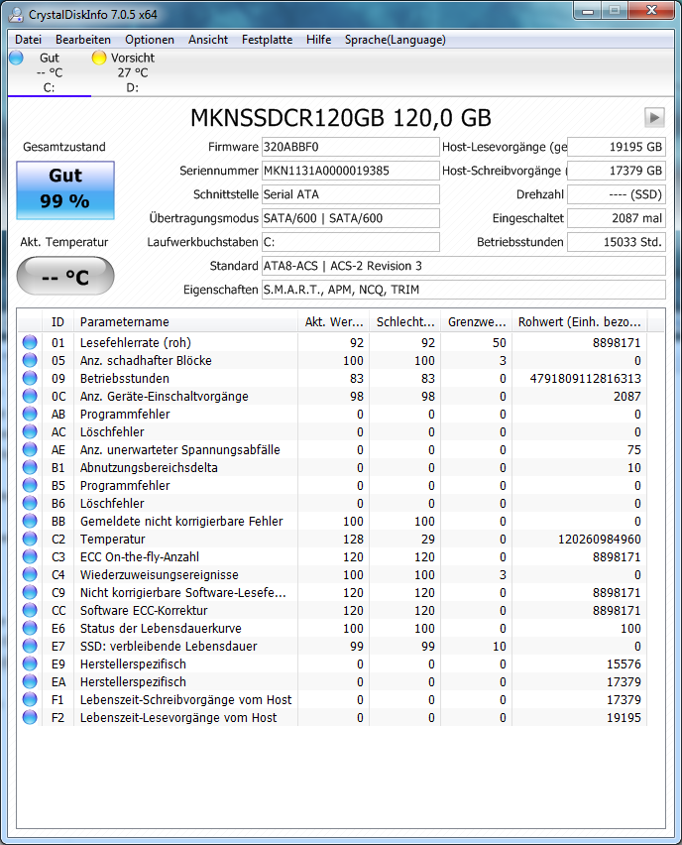
Task: Click status orb for Status der Lebensdauerkurve
Action: pos(30,628)
